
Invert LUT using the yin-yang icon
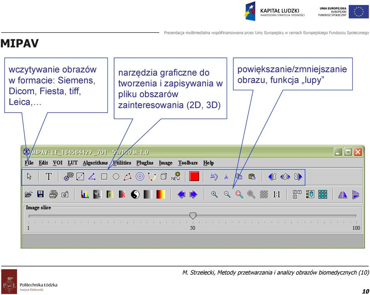pyautogui.click(x=135, y=194)
